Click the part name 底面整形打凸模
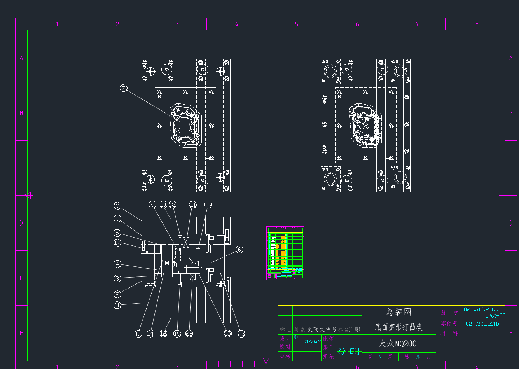This screenshot has width=519, height=369. [398, 327]
